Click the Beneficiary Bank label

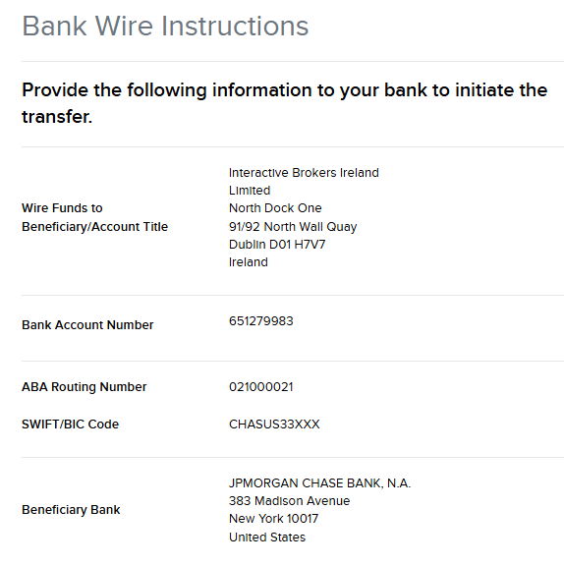click(x=71, y=510)
